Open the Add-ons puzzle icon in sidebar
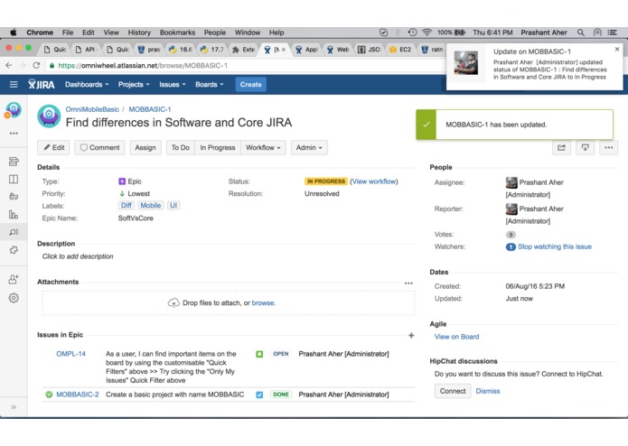The image size is (628, 446). (14, 250)
